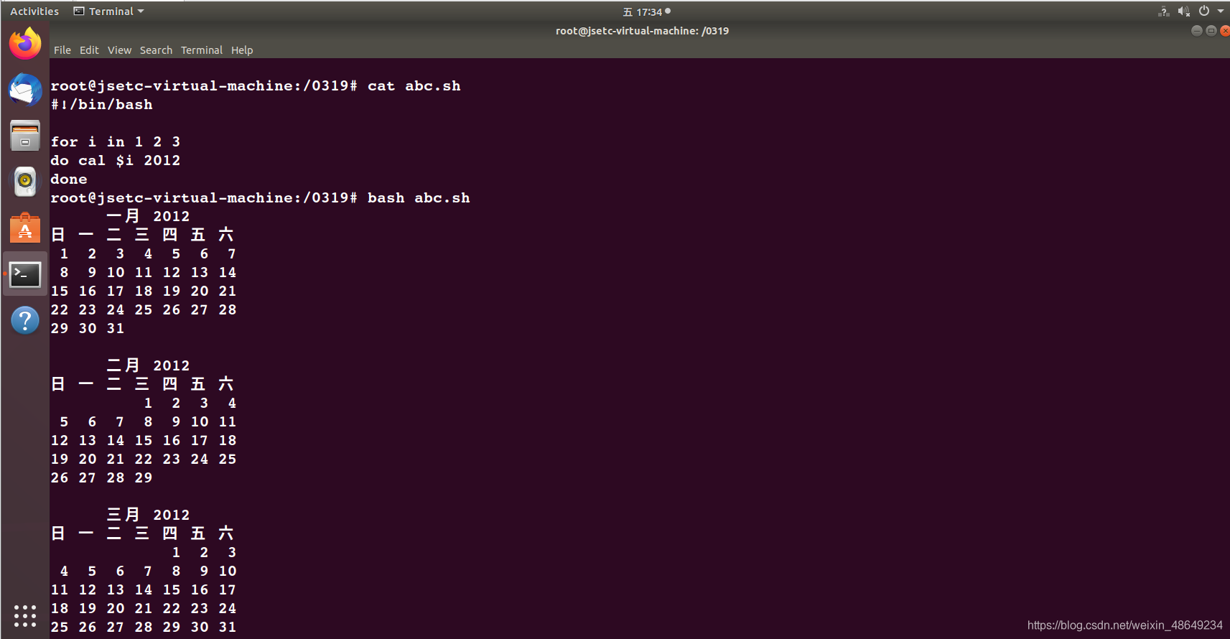Click the 'bash abc.sh' command text
The height and width of the screenshot is (639, 1230).
click(x=419, y=198)
